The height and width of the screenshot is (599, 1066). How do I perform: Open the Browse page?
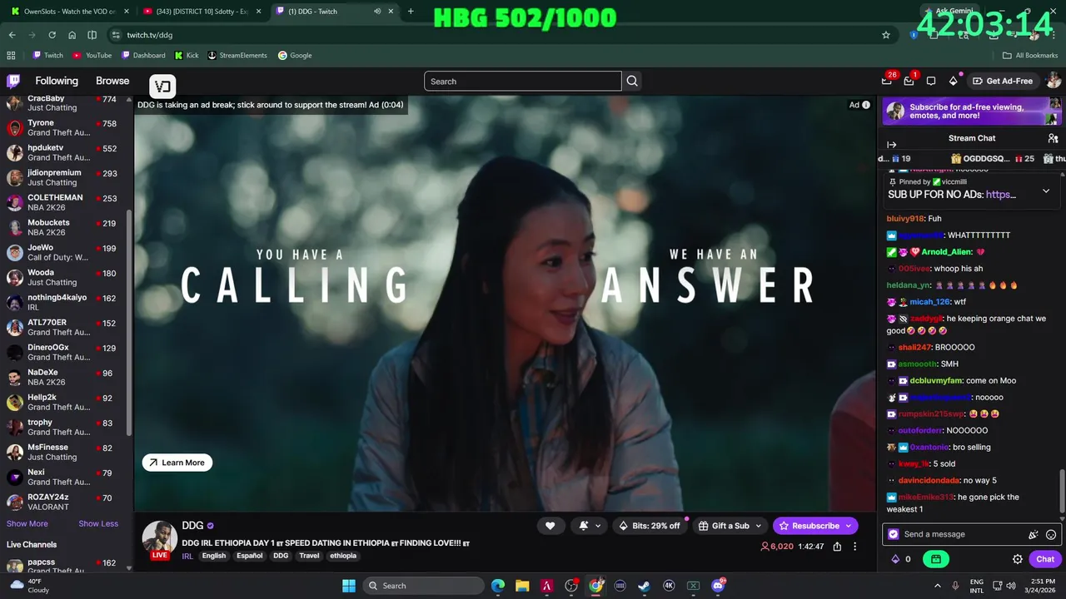click(112, 81)
